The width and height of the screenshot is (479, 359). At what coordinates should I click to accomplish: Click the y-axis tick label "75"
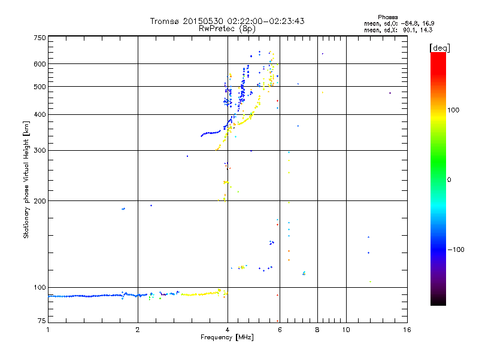pos(42,321)
